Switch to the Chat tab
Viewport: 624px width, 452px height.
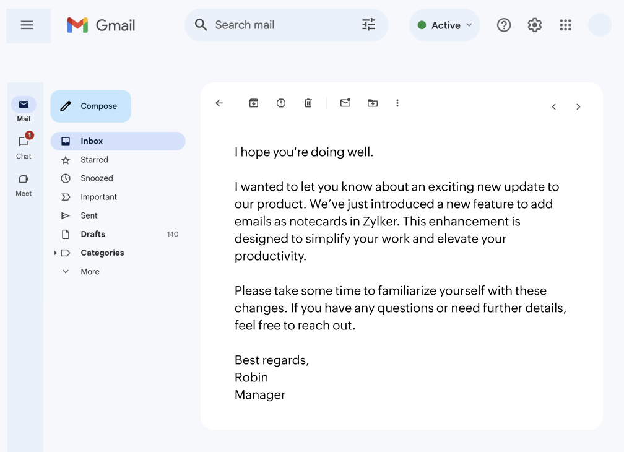tap(24, 146)
